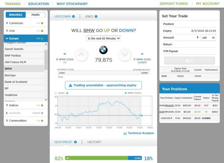
Task: Select the PAIRS toggle
Action: (35, 15)
